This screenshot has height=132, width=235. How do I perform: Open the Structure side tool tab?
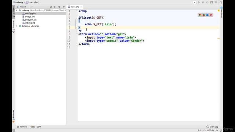14,27
